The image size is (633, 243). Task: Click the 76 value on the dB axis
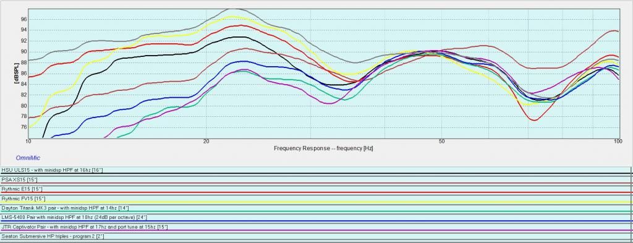click(x=24, y=127)
